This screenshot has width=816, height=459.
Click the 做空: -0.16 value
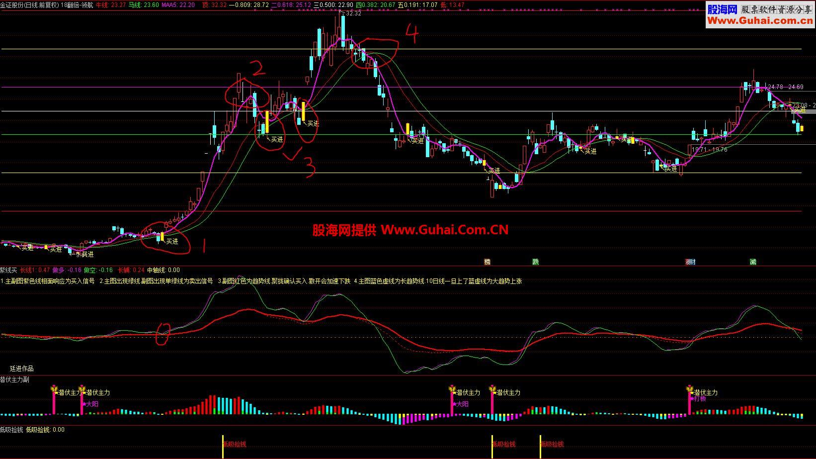98,270
